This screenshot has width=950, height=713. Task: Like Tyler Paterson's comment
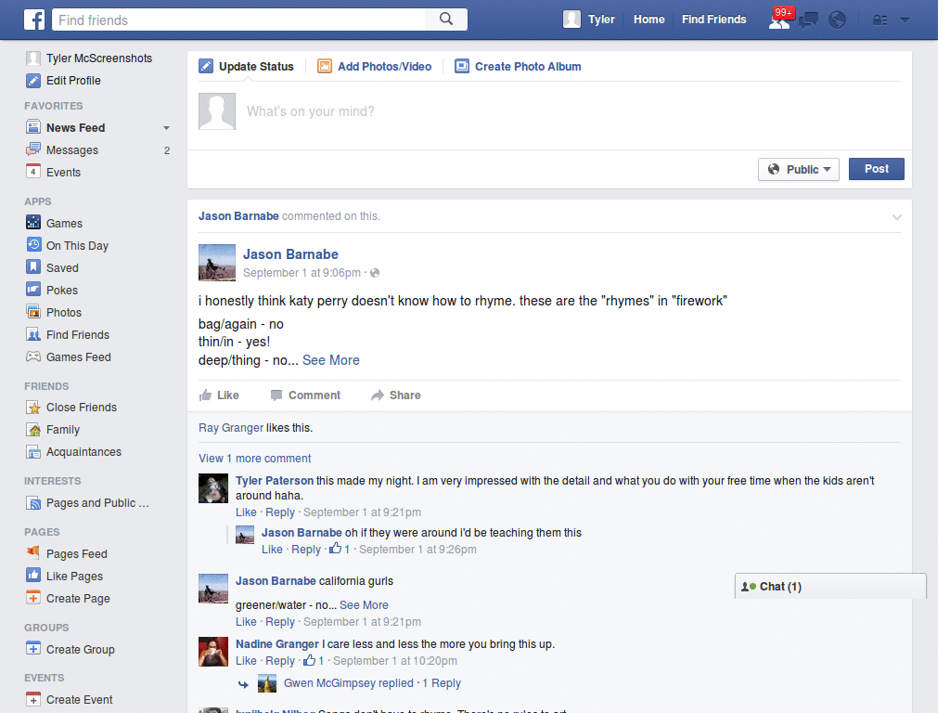pyautogui.click(x=246, y=512)
